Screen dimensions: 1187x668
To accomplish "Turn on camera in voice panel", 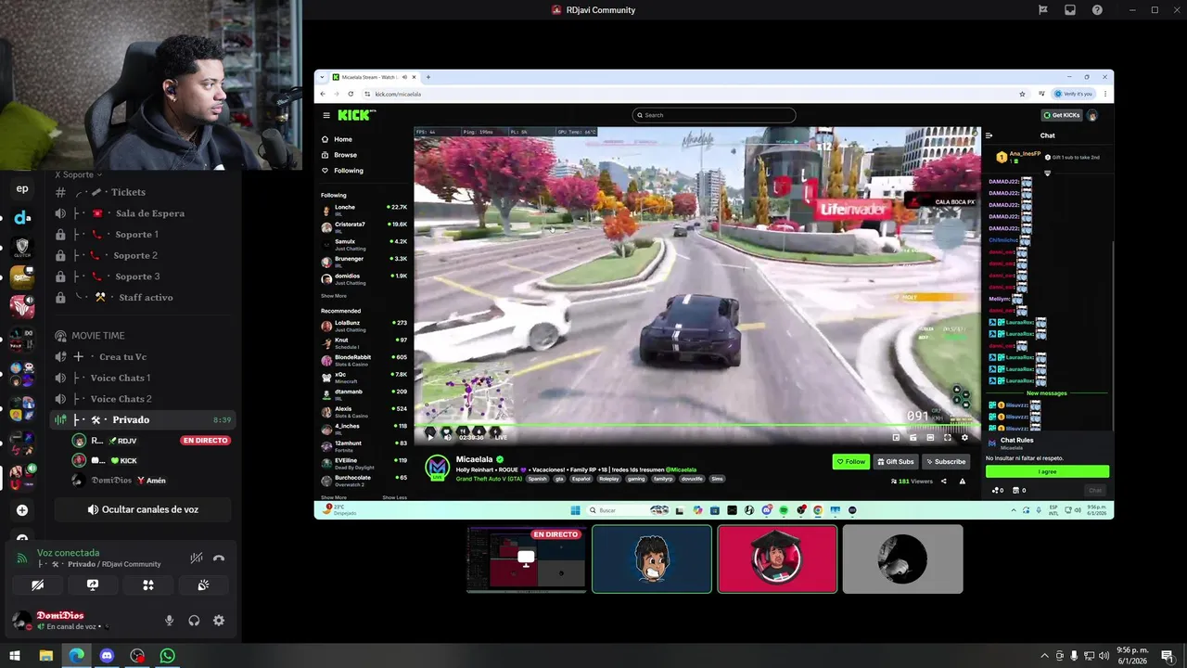I will pyautogui.click(x=37, y=585).
